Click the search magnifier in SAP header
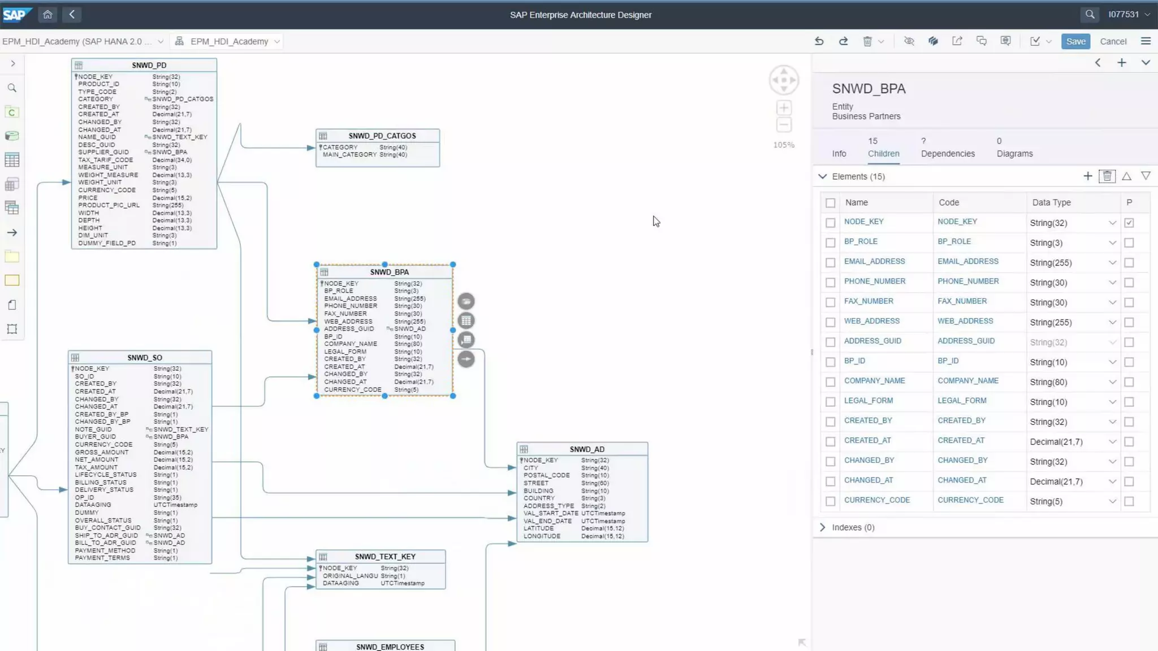 [x=1090, y=14]
